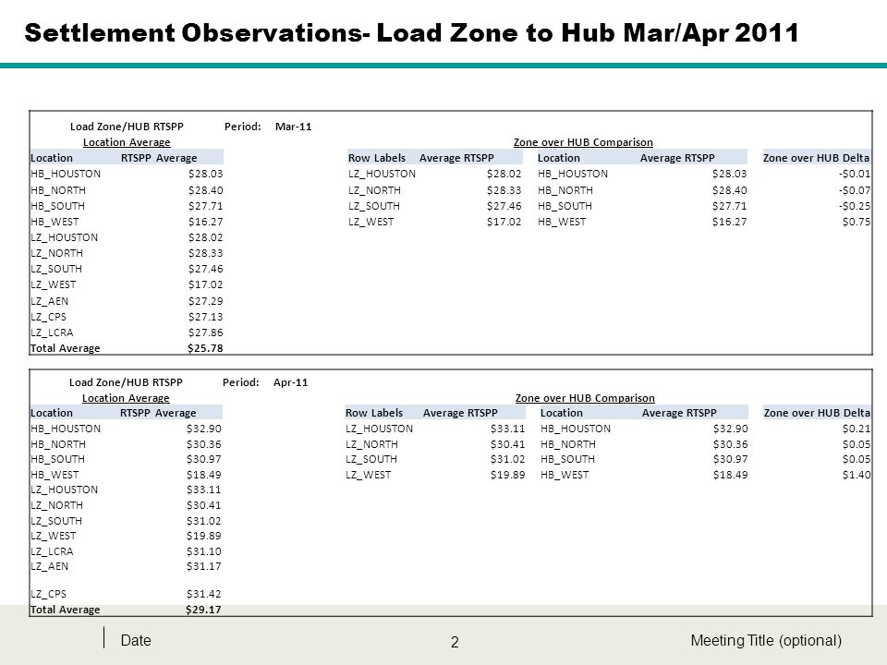Click the $0.05 delta in the HB_NORTH row
Screen dimensions: 887x665
857,444
